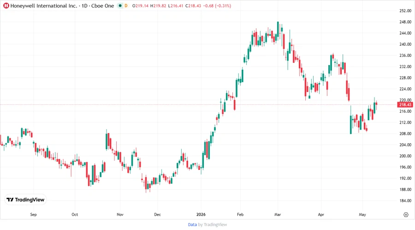Viewport: 415px width, 230px height.
Task: Select the 200.00 price axis label
Action: tap(405, 156)
